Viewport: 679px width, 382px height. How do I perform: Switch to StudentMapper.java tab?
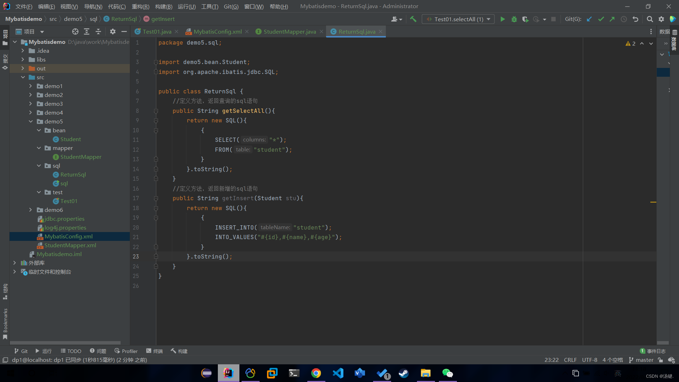290,31
